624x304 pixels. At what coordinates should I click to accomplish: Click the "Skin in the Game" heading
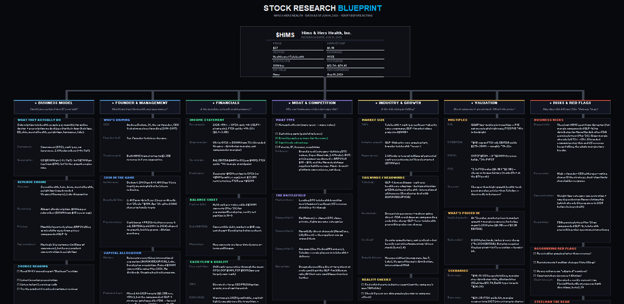tap(119, 178)
